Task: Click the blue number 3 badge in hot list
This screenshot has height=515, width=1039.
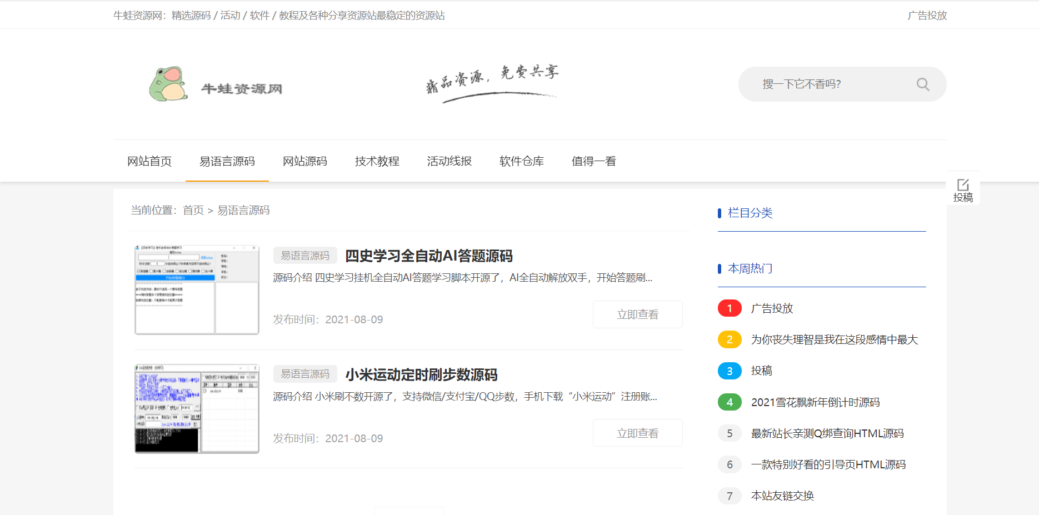Action: [x=730, y=371]
